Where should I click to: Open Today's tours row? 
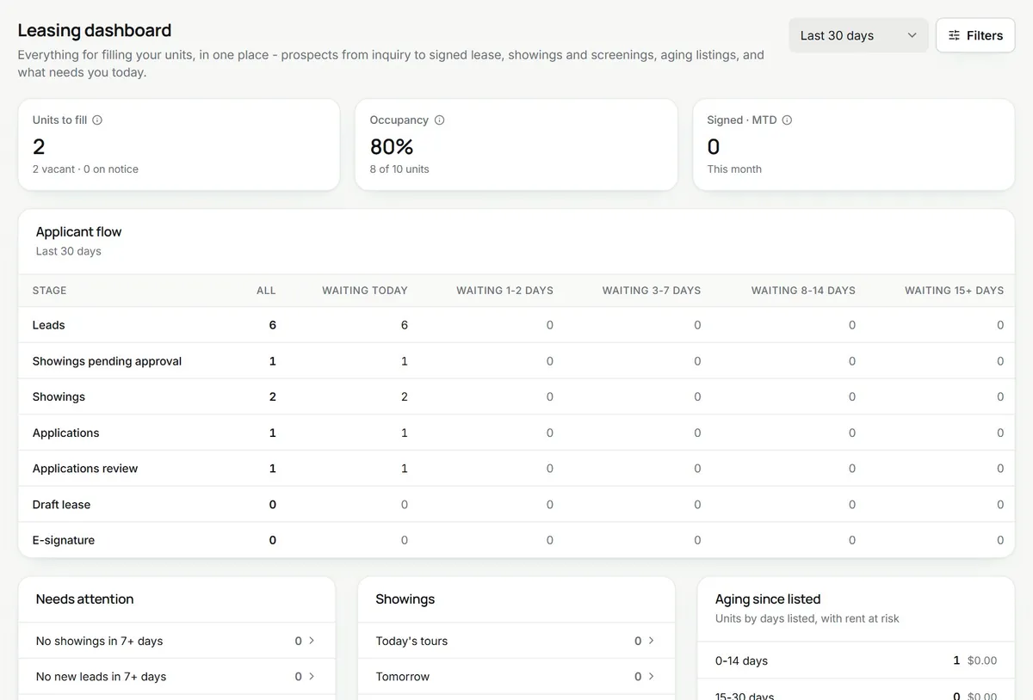[516, 641]
